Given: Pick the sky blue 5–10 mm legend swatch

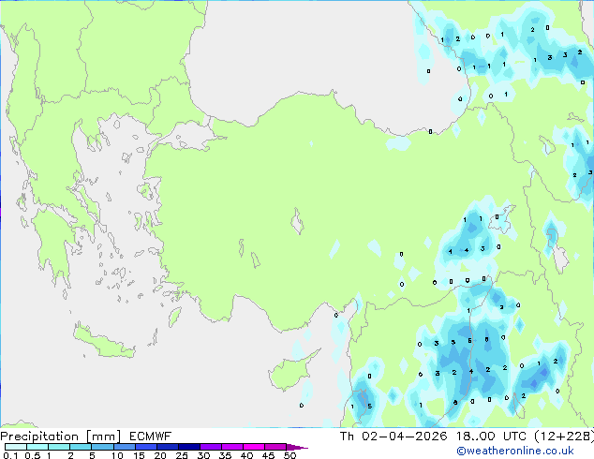Looking at the screenshot, I should [102, 447].
